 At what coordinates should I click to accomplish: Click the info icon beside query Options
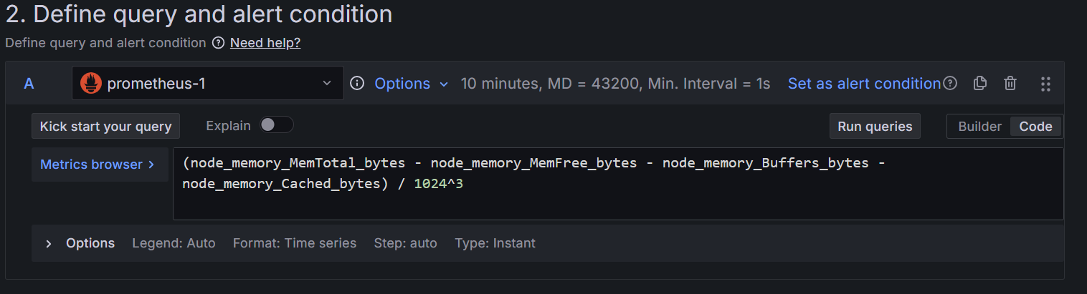tap(356, 84)
